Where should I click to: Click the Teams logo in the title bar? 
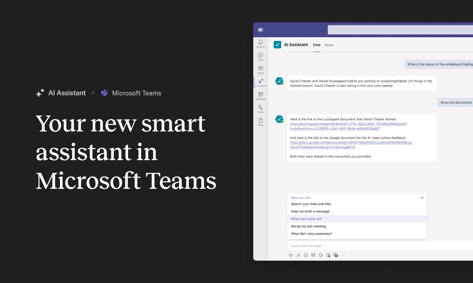pyautogui.click(x=261, y=30)
